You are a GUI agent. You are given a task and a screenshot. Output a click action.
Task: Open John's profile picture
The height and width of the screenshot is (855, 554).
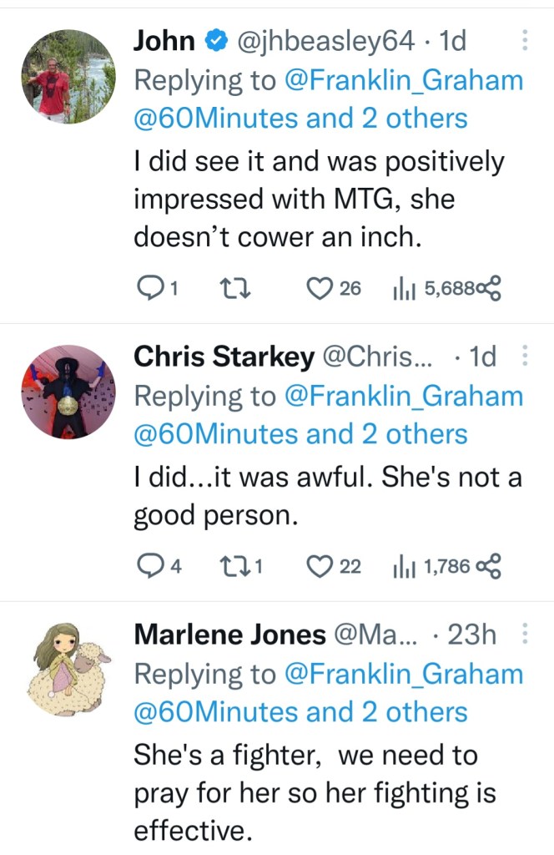click(68, 75)
